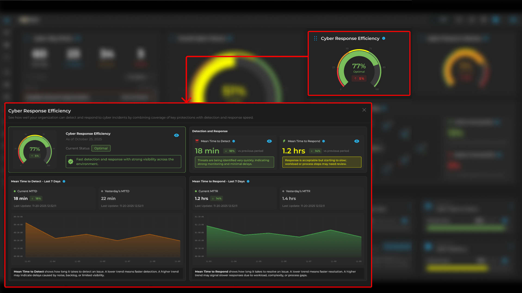The width and height of the screenshot is (522, 293).
Task: Click the info icon next to Mean Time to Respond
Action: [323, 141]
